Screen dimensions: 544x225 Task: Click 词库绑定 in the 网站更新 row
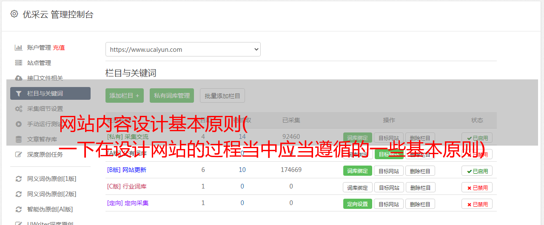coord(357,171)
